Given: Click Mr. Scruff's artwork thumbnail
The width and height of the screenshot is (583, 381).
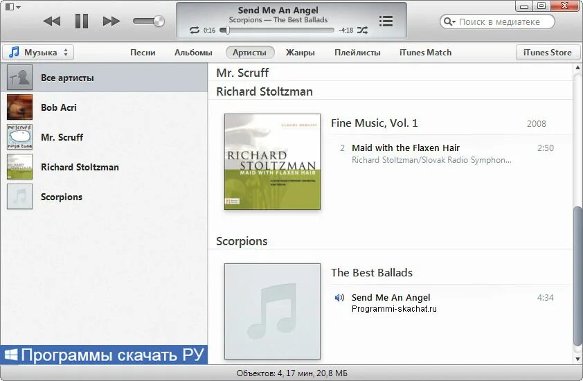Looking at the screenshot, I should point(19,137).
